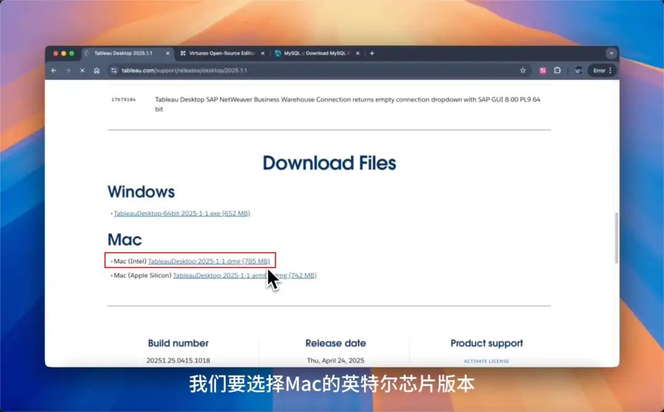Viewport: 664px width, 412px height.
Task: Go back to the previous page
Action: click(x=53, y=71)
